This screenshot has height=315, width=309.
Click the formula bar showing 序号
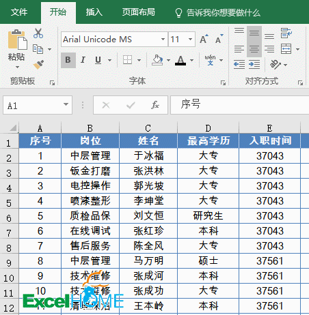click(x=240, y=105)
